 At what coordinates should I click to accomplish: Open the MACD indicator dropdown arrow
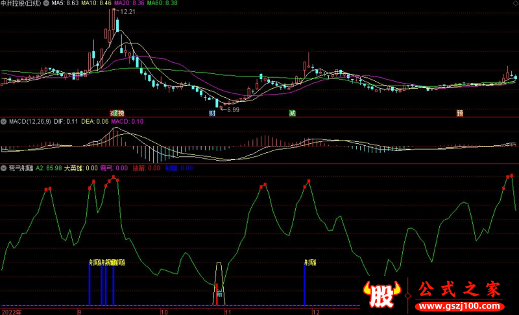[x=4, y=121]
